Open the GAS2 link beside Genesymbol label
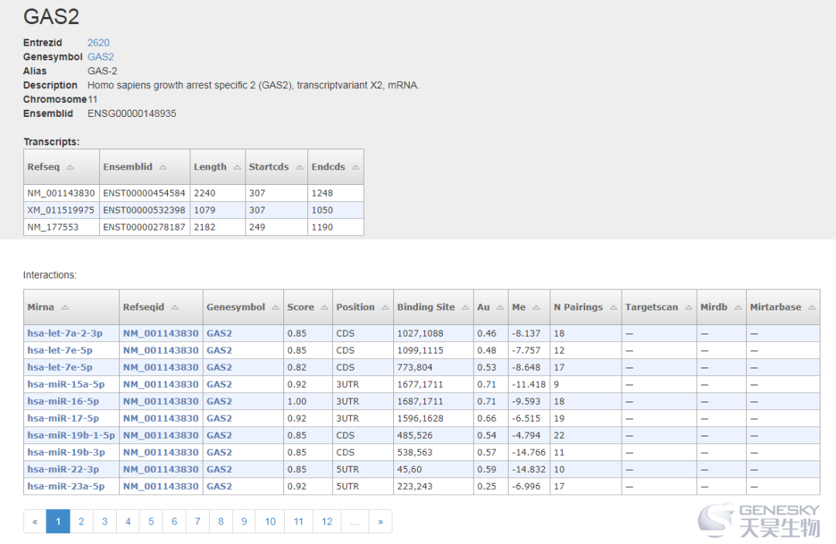This screenshot has width=836, height=544. click(101, 57)
